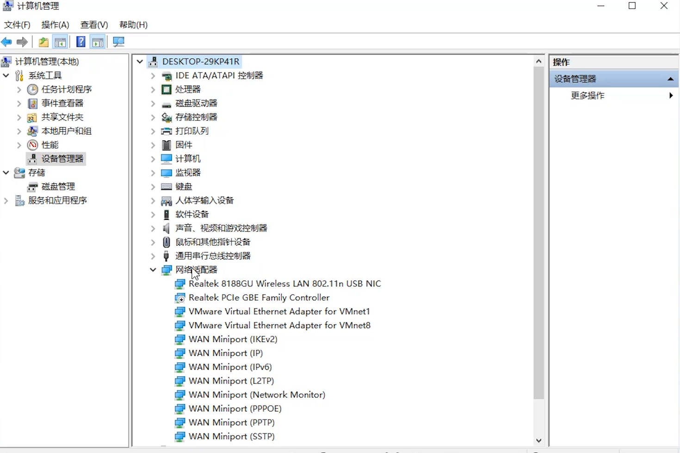Select the 性能 gauge icon
This screenshot has width=680, height=453.
pyautogui.click(x=32, y=145)
